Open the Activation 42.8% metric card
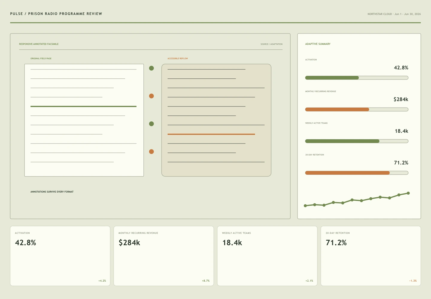This screenshot has width=431, height=299. tap(60, 256)
